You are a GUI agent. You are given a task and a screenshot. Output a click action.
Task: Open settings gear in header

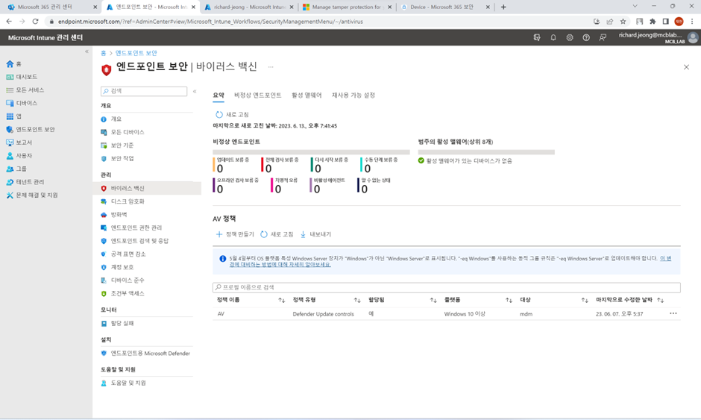click(570, 37)
